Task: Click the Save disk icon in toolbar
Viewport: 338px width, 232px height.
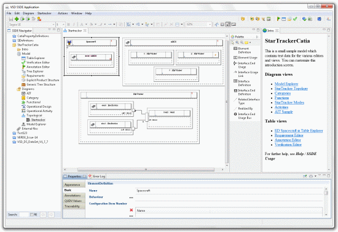Action: 11,19
